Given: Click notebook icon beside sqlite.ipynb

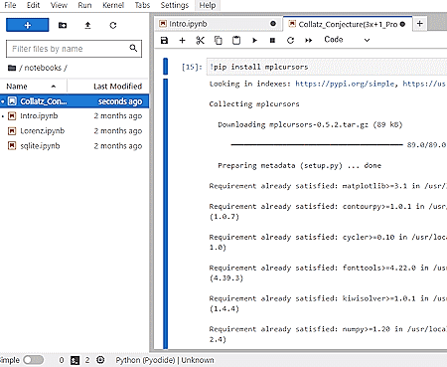Looking at the screenshot, I should (x=12, y=146).
